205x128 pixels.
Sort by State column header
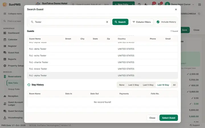[x=95, y=39]
